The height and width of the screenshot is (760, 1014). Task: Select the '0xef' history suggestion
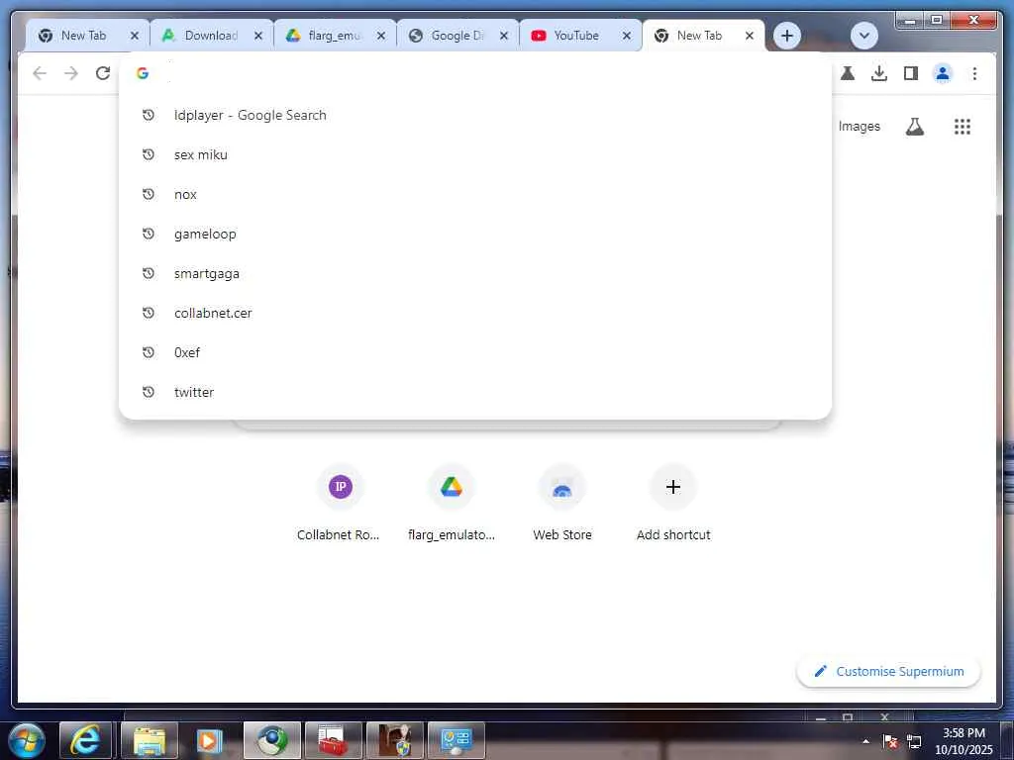[475, 352]
